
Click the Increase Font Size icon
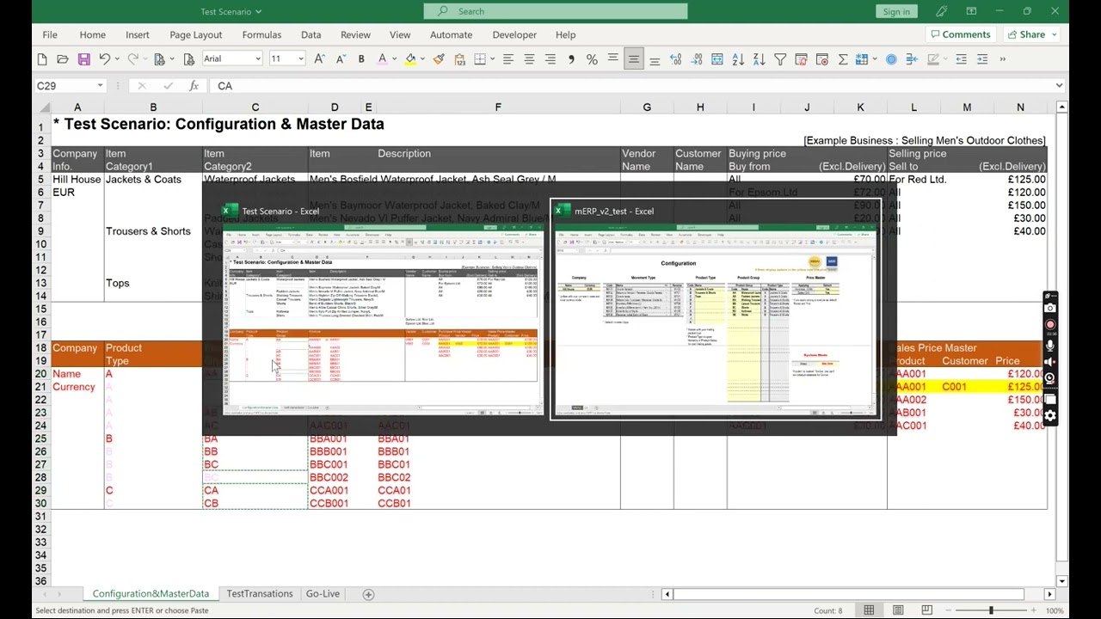(319, 59)
